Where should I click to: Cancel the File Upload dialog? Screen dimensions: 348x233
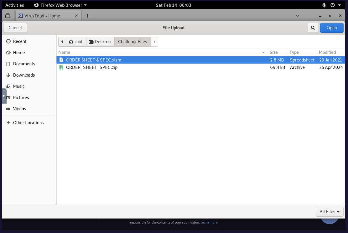(15, 28)
